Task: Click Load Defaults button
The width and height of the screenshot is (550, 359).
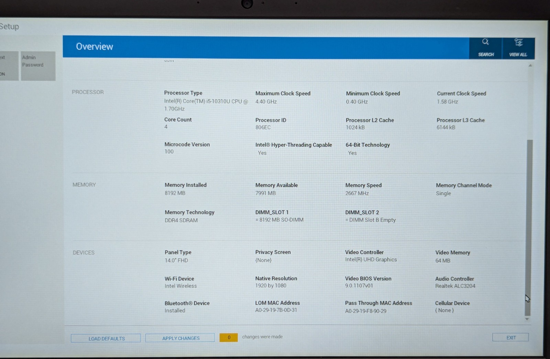Action: click(106, 338)
